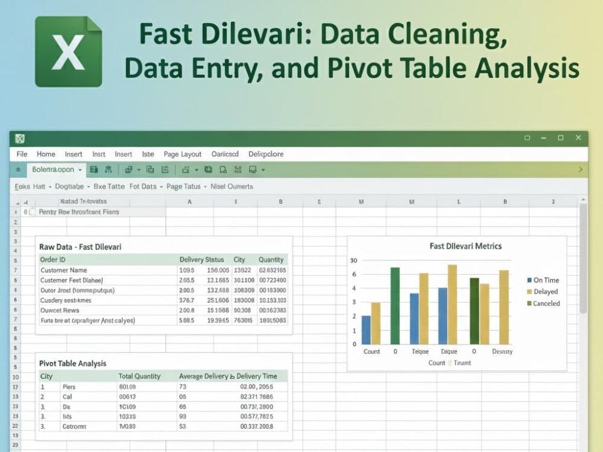Click the Pivot Table Analysis heading
Viewport: 603px width, 452px height.
(73, 363)
